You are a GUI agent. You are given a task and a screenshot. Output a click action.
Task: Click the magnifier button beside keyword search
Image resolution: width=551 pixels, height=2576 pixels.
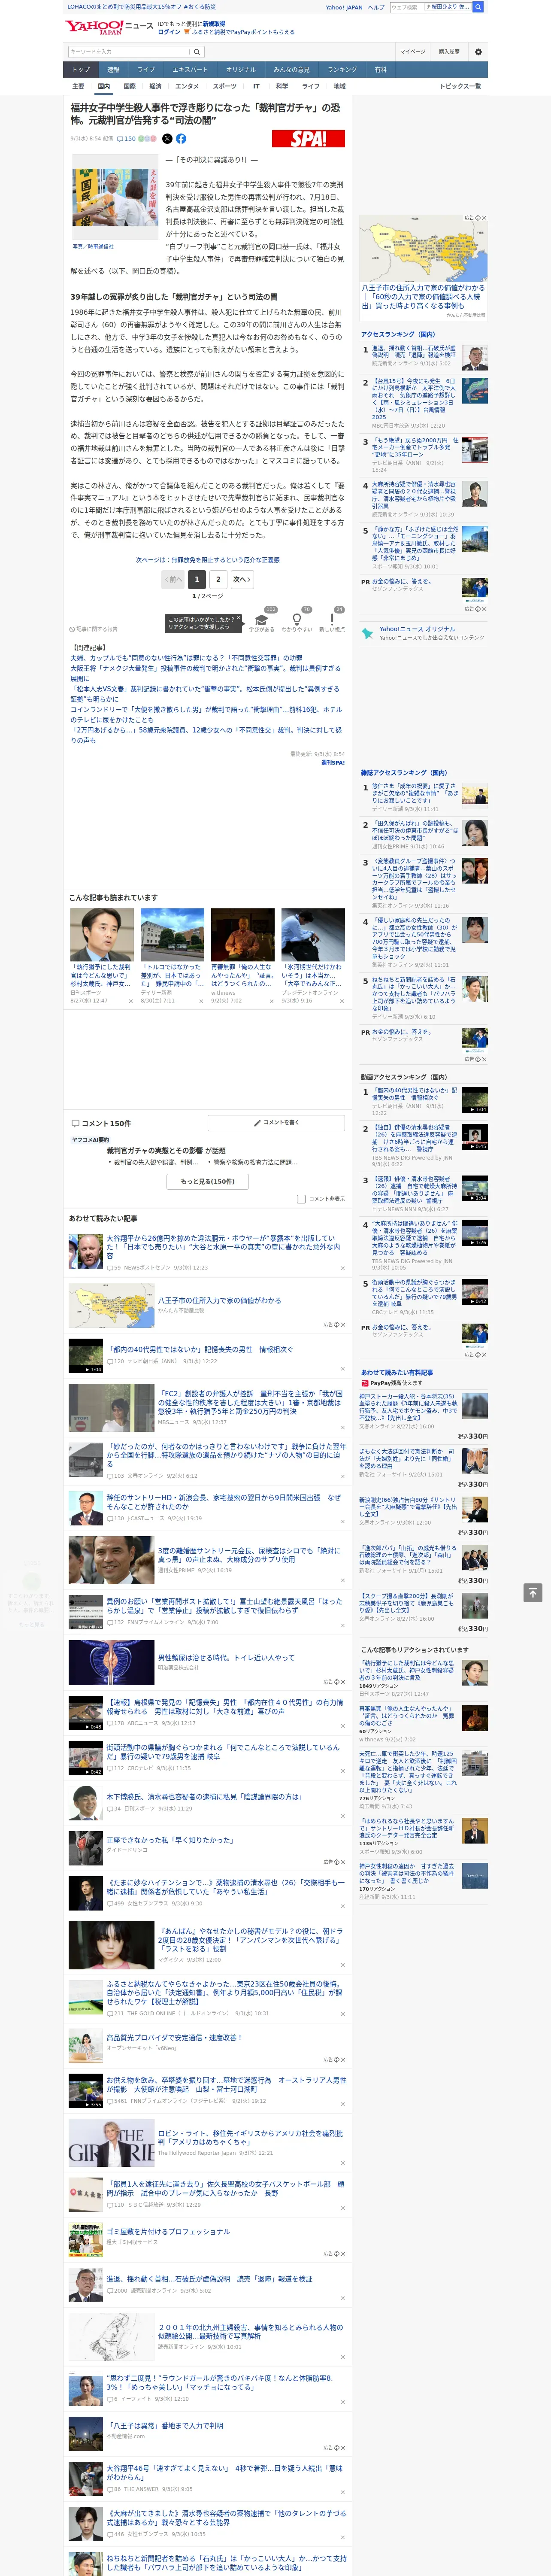point(197,52)
